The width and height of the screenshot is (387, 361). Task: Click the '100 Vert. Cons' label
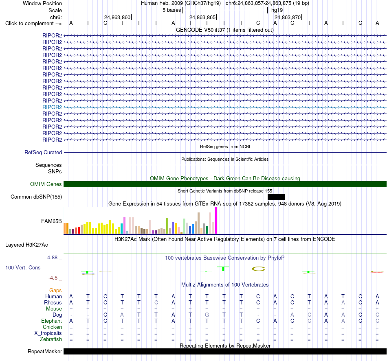tap(23, 267)
